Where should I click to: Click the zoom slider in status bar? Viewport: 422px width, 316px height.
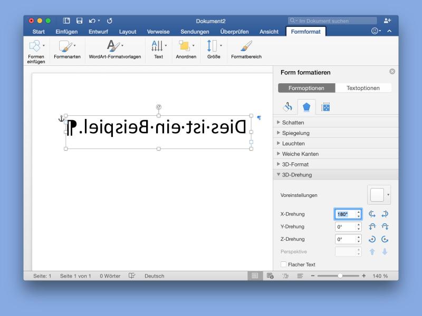340,276
